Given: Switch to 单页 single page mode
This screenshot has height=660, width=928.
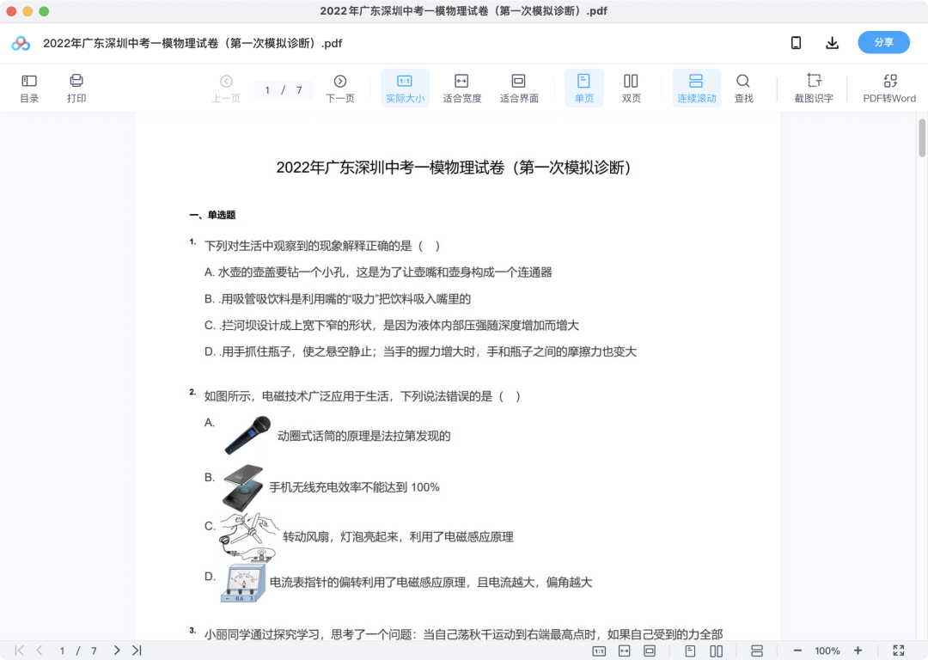Looking at the screenshot, I should coord(583,89).
